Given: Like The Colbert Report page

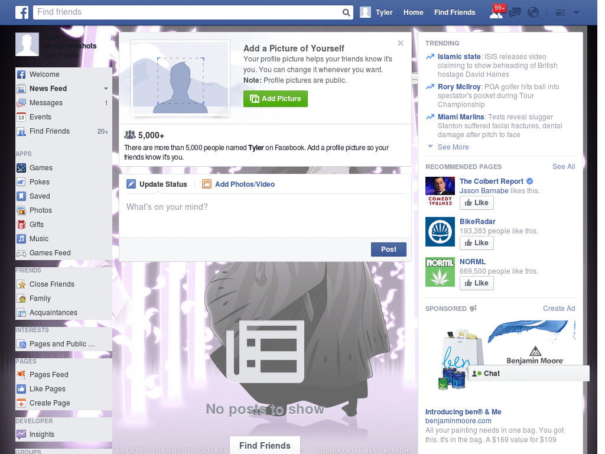Looking at the screenshot, I should point(477,203).
